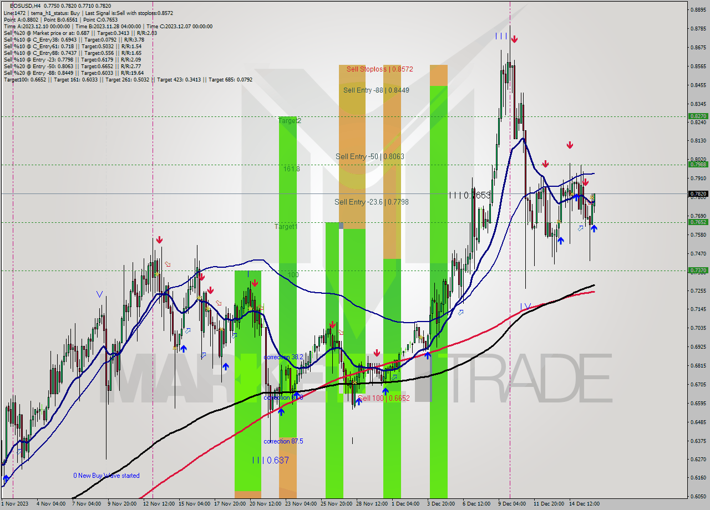Select the 'Sell Entry -88 | 0.8449' label
The width and height of the screenshot is (710, 510).
(376, 90)
